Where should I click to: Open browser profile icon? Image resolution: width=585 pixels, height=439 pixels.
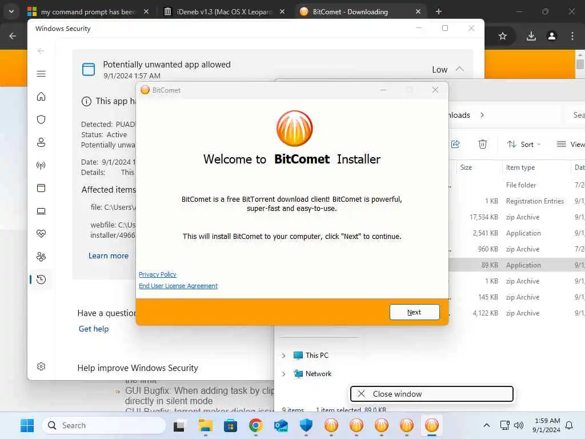[552, 36]
